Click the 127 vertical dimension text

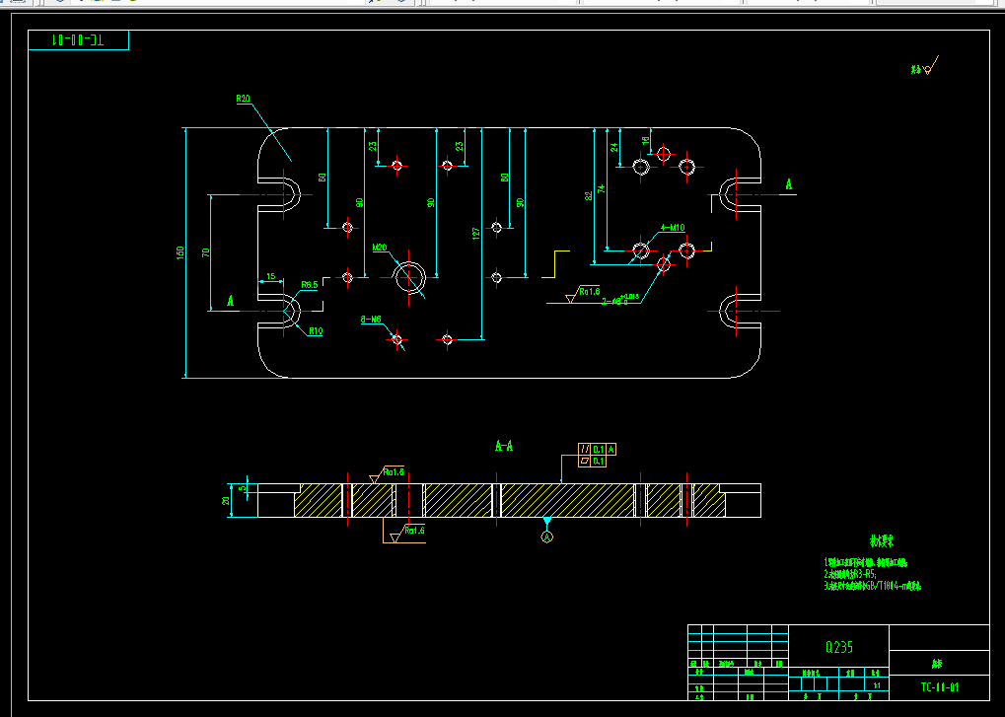[475, 234]
